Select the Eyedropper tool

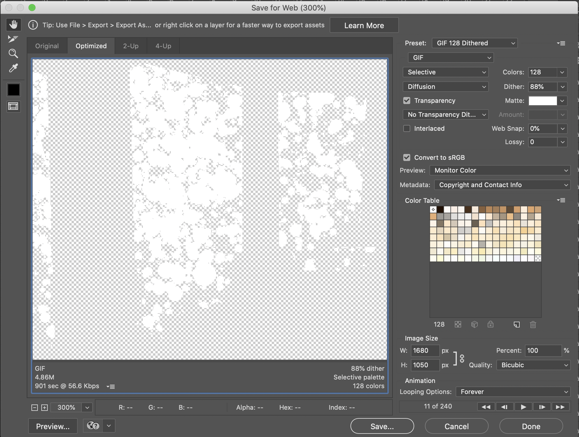13,68
